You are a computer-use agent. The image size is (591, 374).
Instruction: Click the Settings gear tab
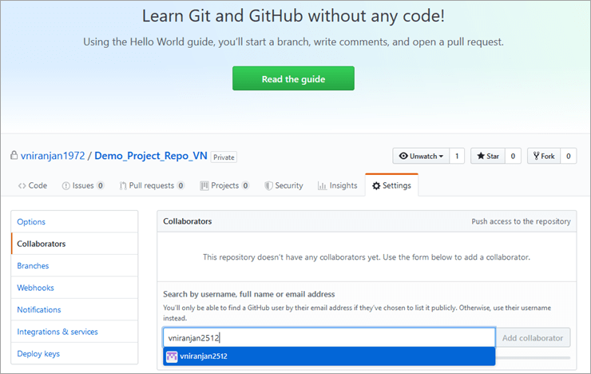pyautogui.click(x=391, y=185)
